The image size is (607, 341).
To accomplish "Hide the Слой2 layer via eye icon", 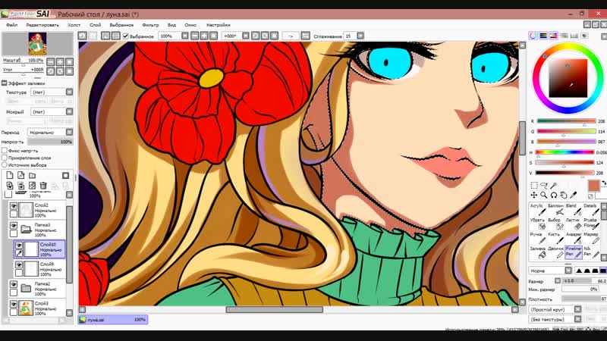I will pos(14,206).
